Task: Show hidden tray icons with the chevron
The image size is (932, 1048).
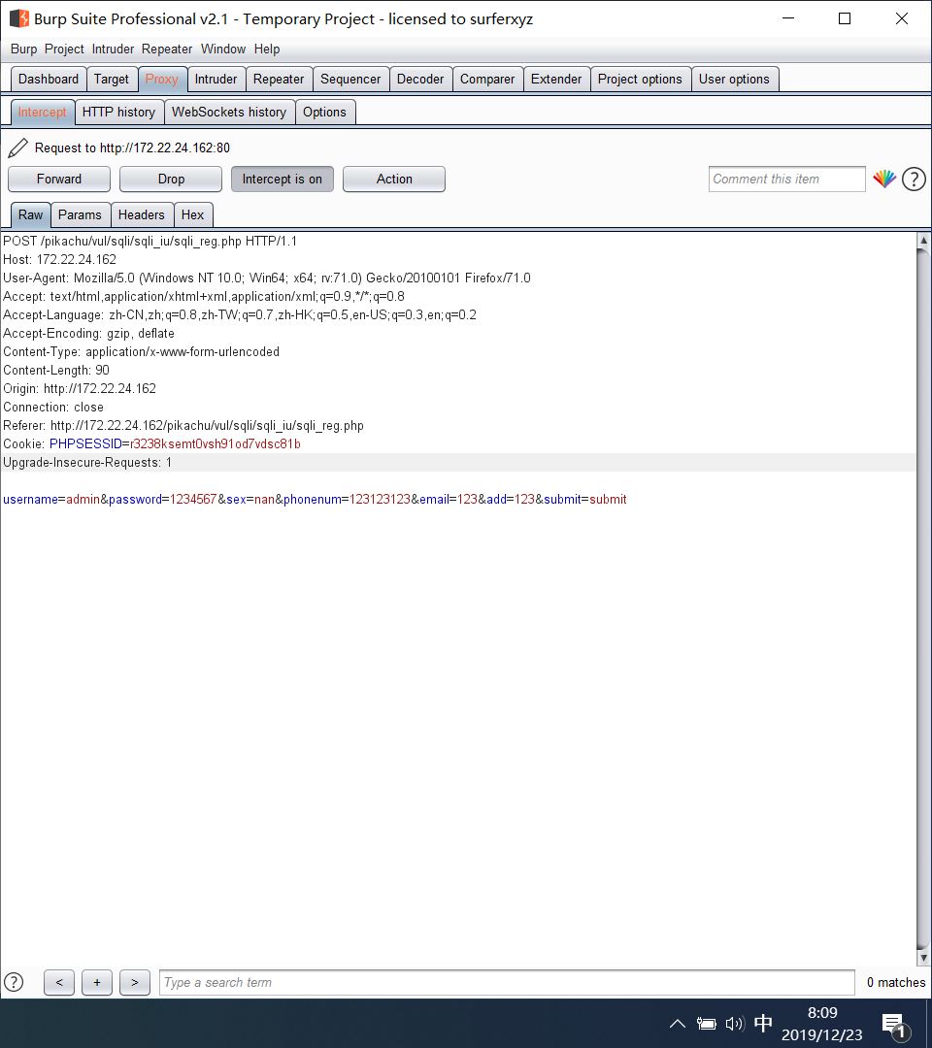Action: 678,1024
